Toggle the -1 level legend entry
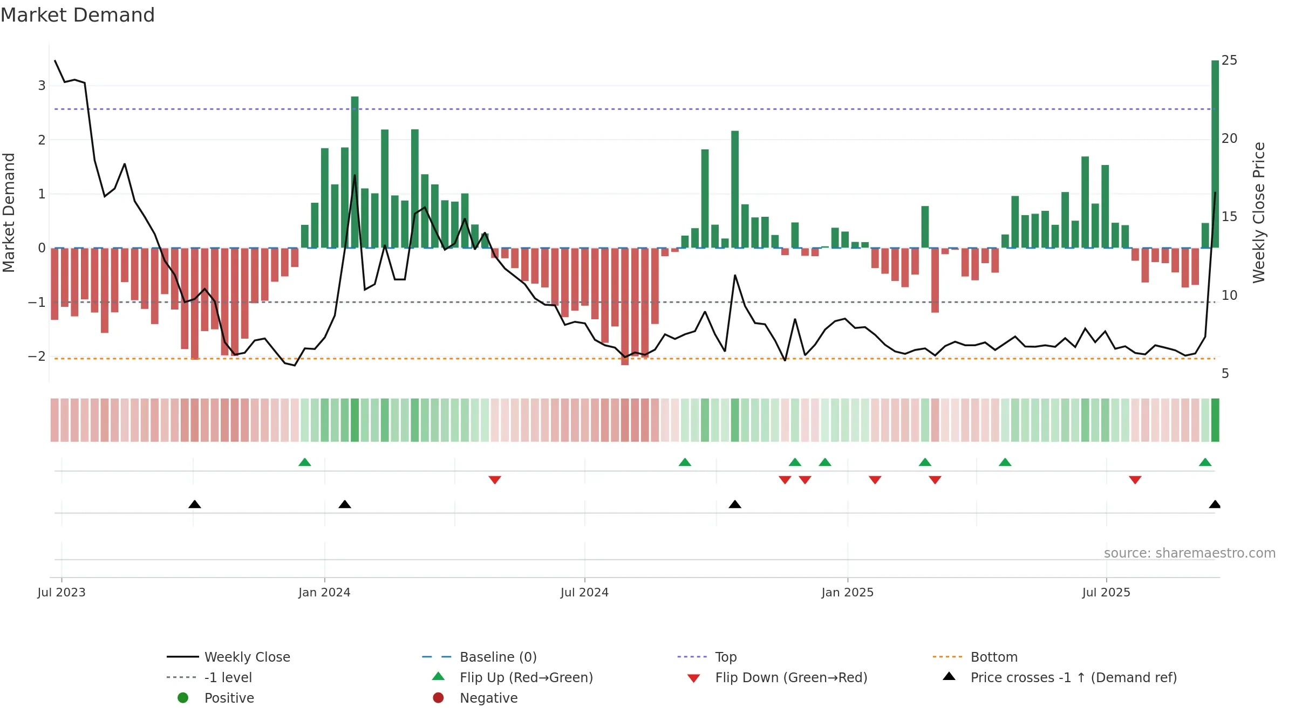Screen dimensions: 1295x728 [x=209, y=677]
